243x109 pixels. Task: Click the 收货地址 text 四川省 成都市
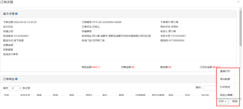click(100, 36)
